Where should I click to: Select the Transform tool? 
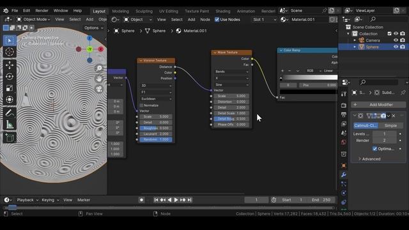pos(10,100)
